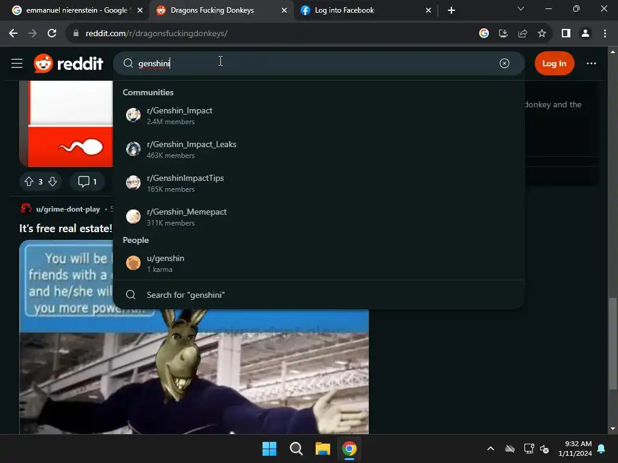
Task: Bookmark this page with the star icon
Action: click(542, 34)
